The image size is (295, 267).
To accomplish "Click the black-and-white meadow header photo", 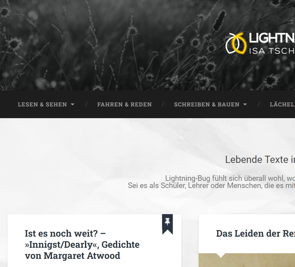I will [113, 45].
